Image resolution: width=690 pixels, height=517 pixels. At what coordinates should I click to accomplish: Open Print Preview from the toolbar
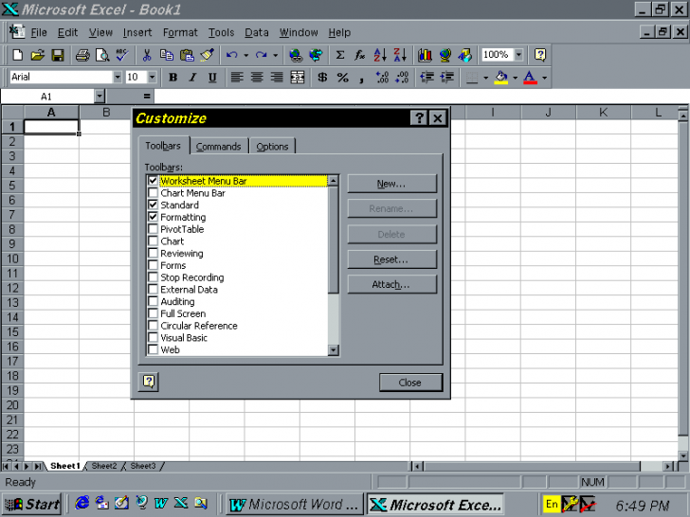coord(102,55)
